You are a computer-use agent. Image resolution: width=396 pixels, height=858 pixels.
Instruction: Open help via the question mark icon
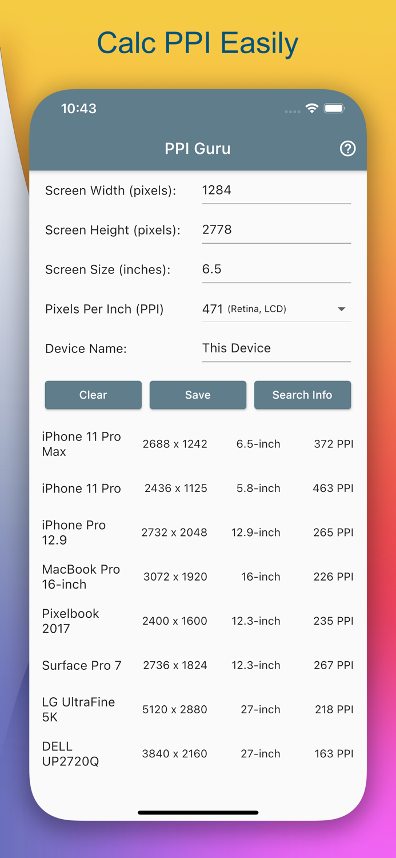point(347,149)
